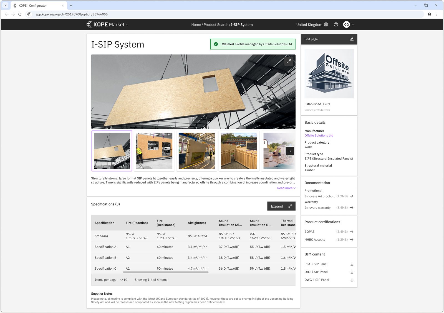444x313 pixels.
Task: Click the browser reload icon
Action: [x=20, y=14]
